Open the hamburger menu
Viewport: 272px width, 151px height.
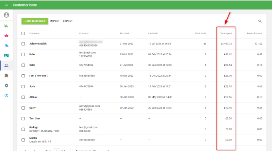[6, 5]
